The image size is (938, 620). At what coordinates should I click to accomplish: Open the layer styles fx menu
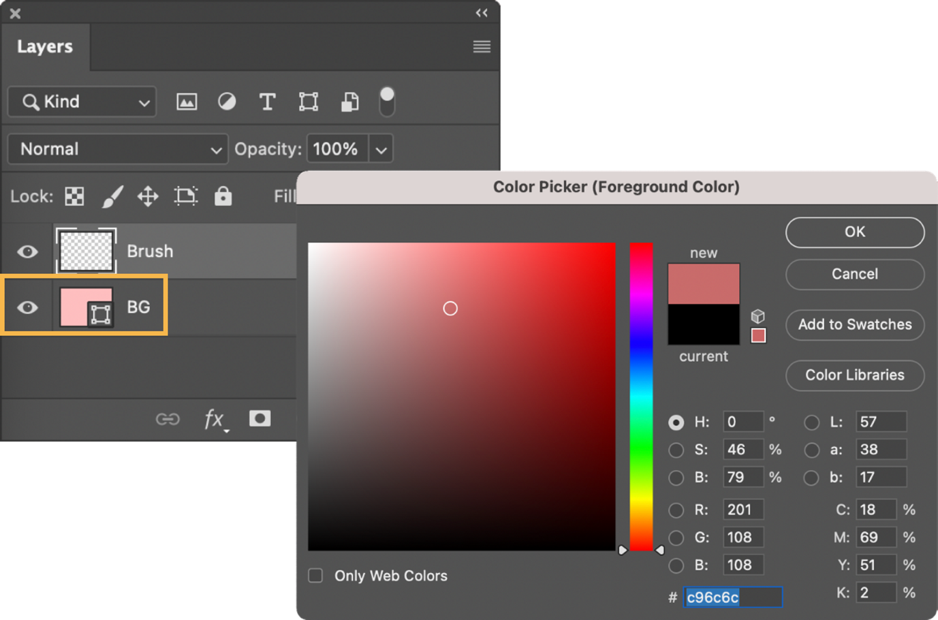pyautogui.click(x=214, y=419)
